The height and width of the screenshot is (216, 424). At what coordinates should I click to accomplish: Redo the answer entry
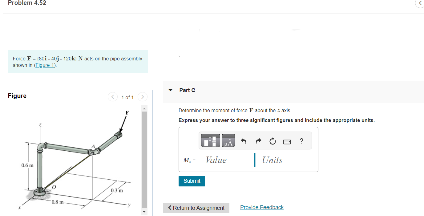(x=258, y=141)
